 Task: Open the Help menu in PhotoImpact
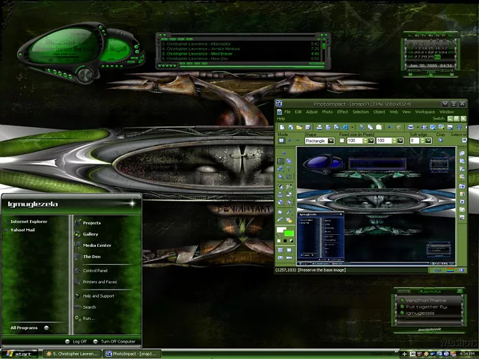pos(281,118)
